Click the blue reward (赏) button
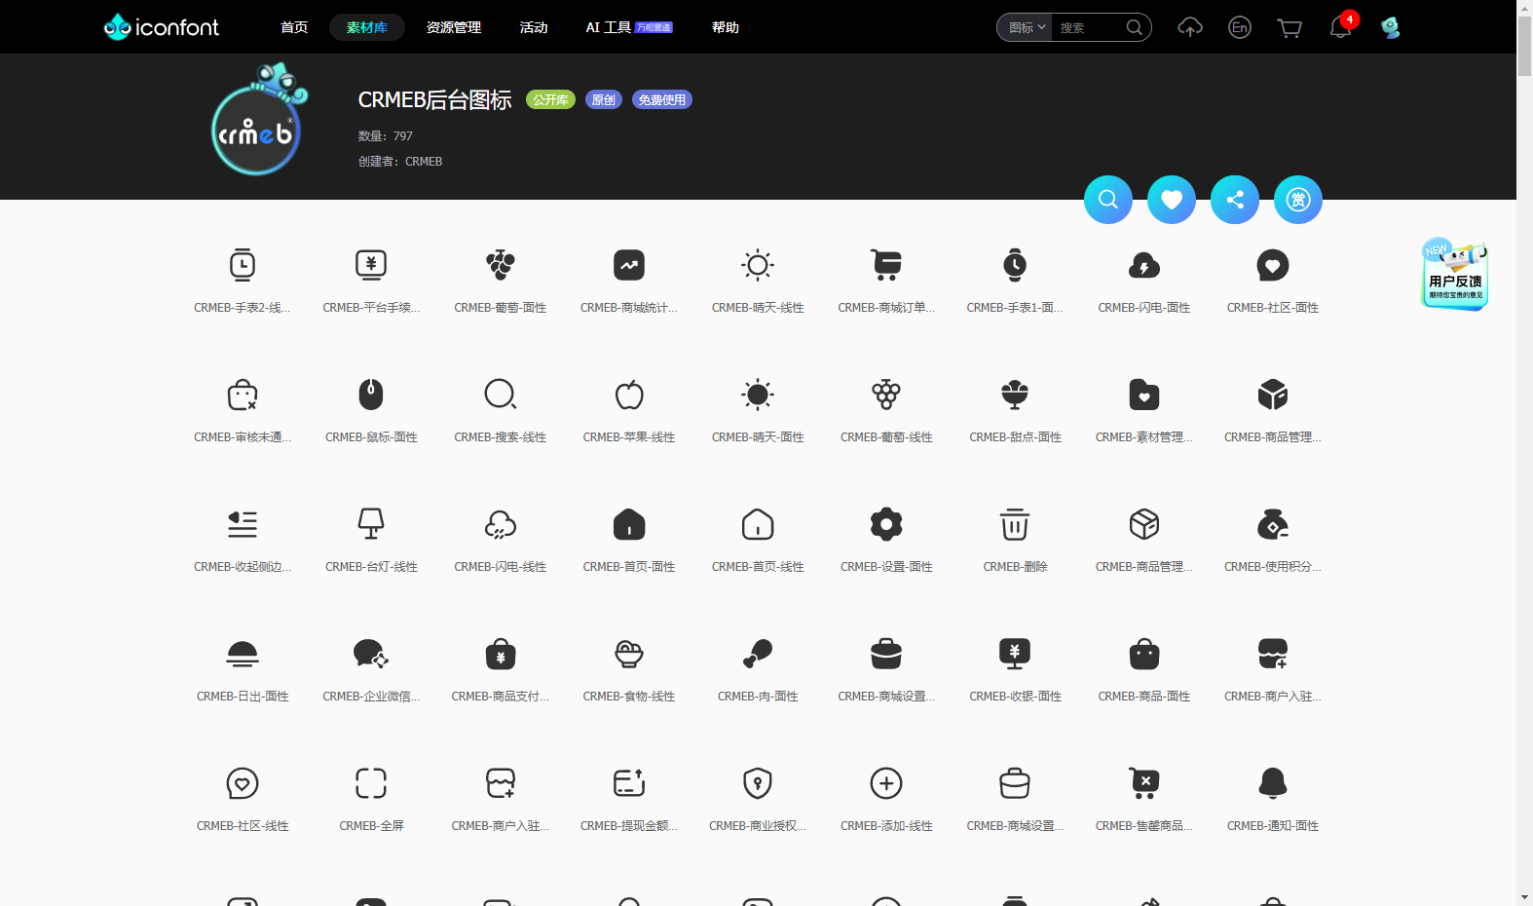Image resolution: width=1533 pixels, height=906 pixels. (x=1298, y=200)
